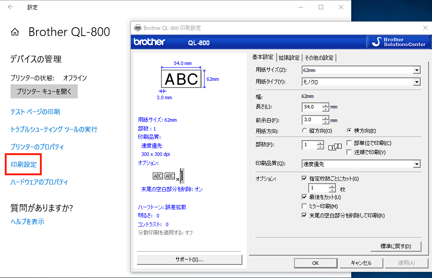Screen dimensions: 432x278
Task: Click the home icon in Settings
Action: click(x=15, y=32)
